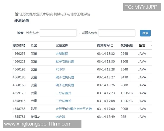This screenshot has height=131, width=164.
Task: Open 二分法查找 link in row 4558915
Action: (63, 101)
